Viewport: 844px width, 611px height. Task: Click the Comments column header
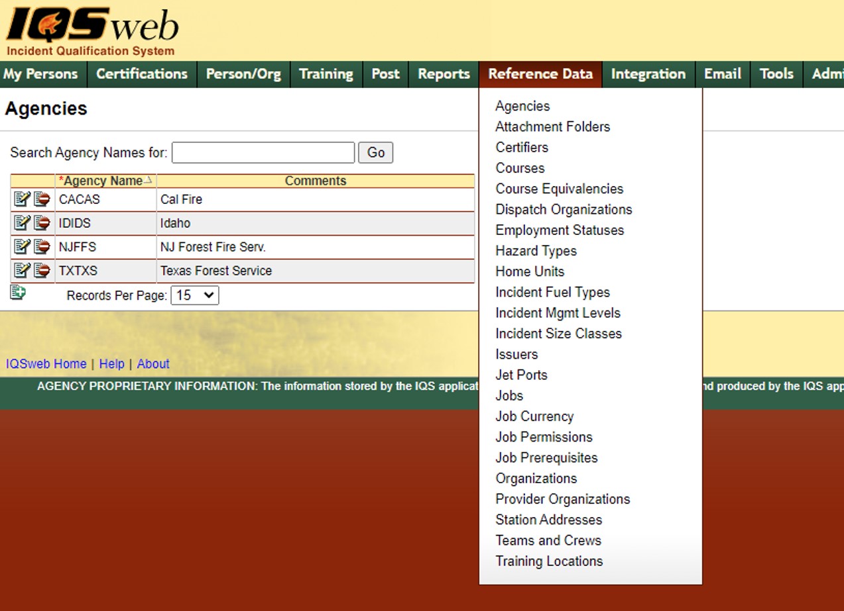coord(316,181)
